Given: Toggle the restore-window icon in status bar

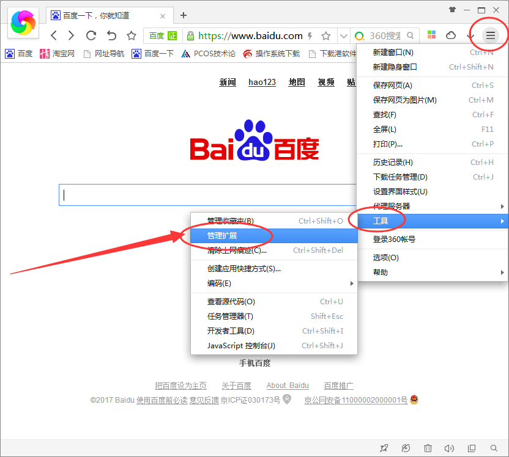Looking at the screenshot, I should pyautogui.click(x=471, y=448).
